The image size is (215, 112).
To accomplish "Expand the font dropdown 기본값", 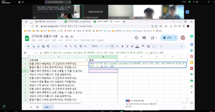I will [x=96, y=46].
